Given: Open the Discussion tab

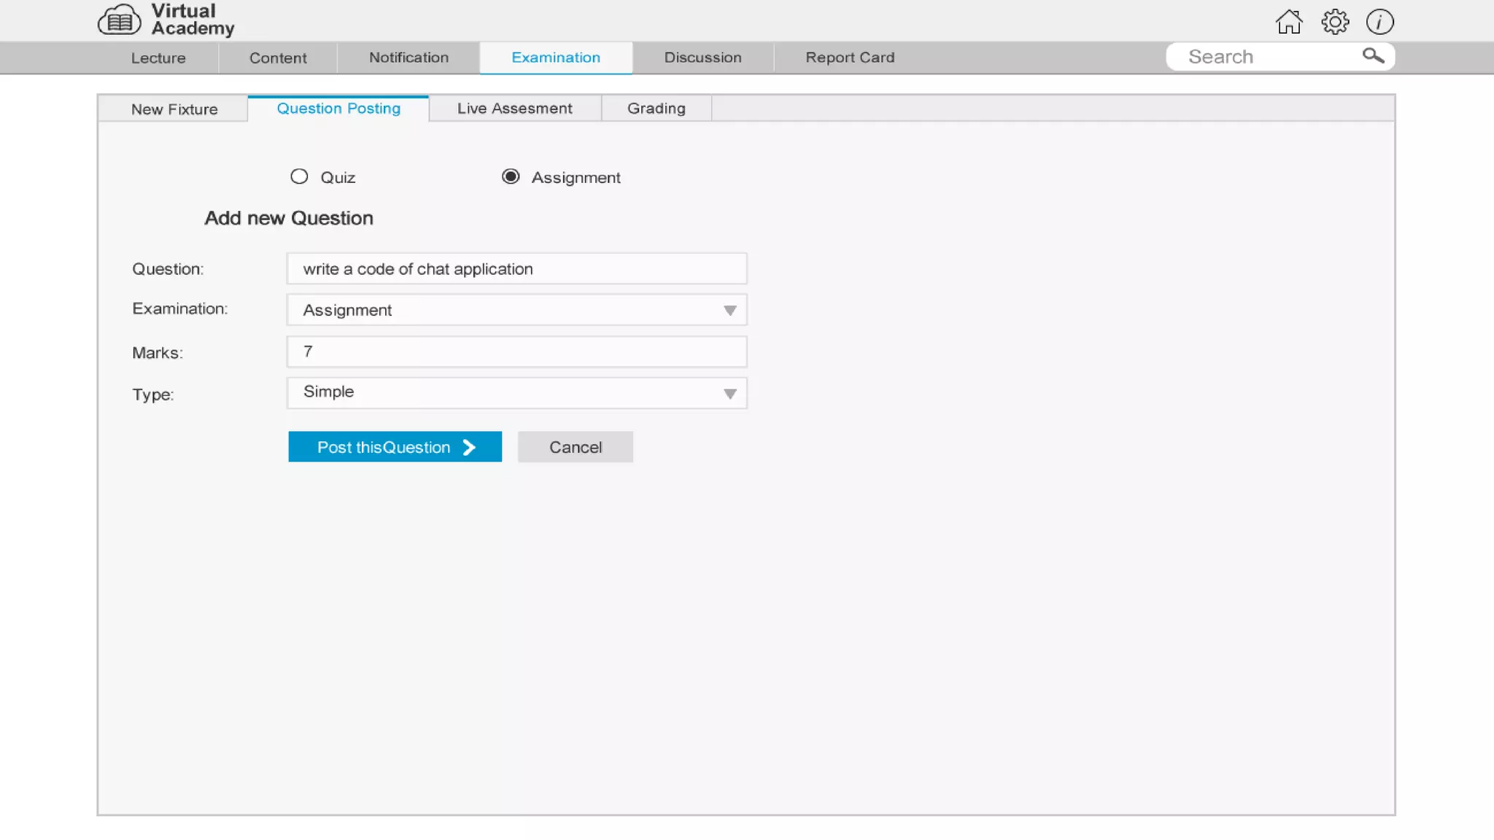Looking at the screenshot, I should (703, 58).
